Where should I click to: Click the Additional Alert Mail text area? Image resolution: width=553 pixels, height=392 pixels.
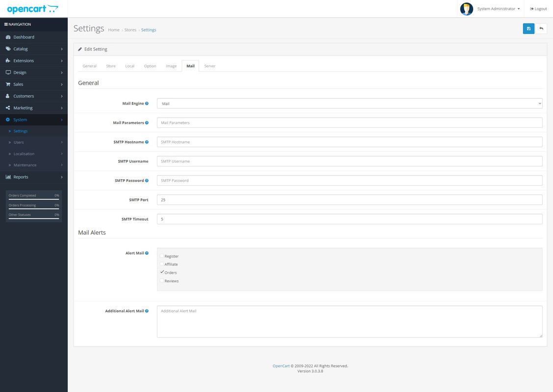350,321
